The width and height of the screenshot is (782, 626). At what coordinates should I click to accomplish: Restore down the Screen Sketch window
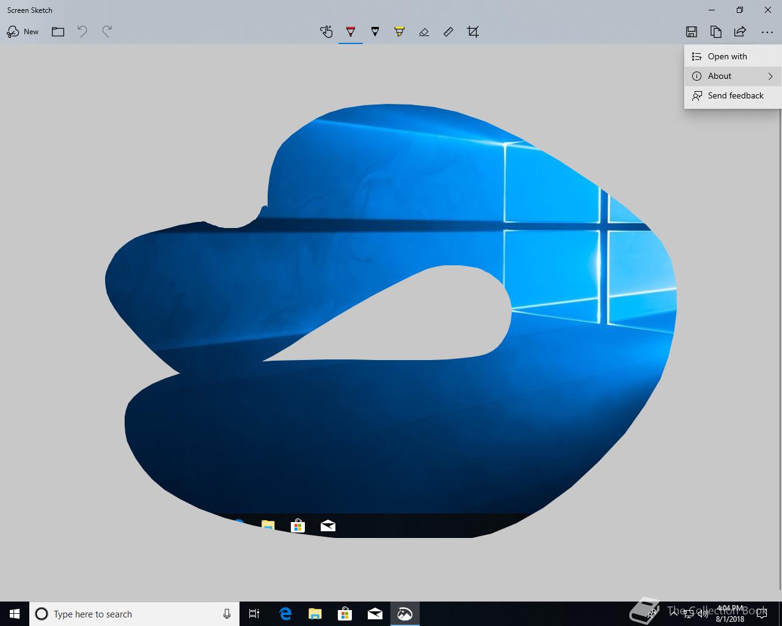(x=740, y=10)
